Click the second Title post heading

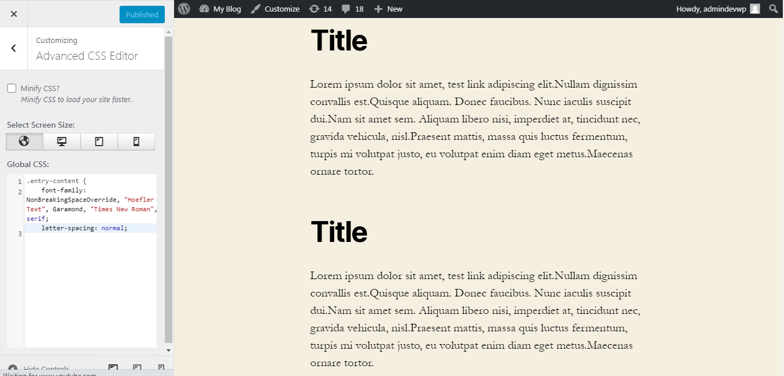coord(339,232)
